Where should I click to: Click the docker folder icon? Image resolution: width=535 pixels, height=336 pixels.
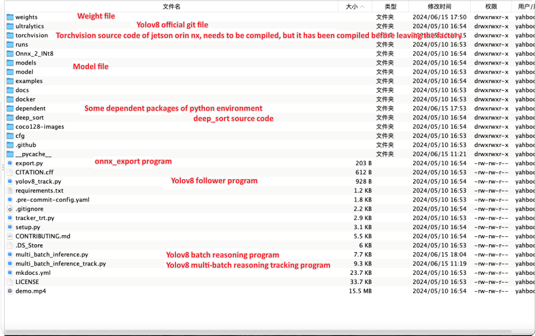pos(10,99)
